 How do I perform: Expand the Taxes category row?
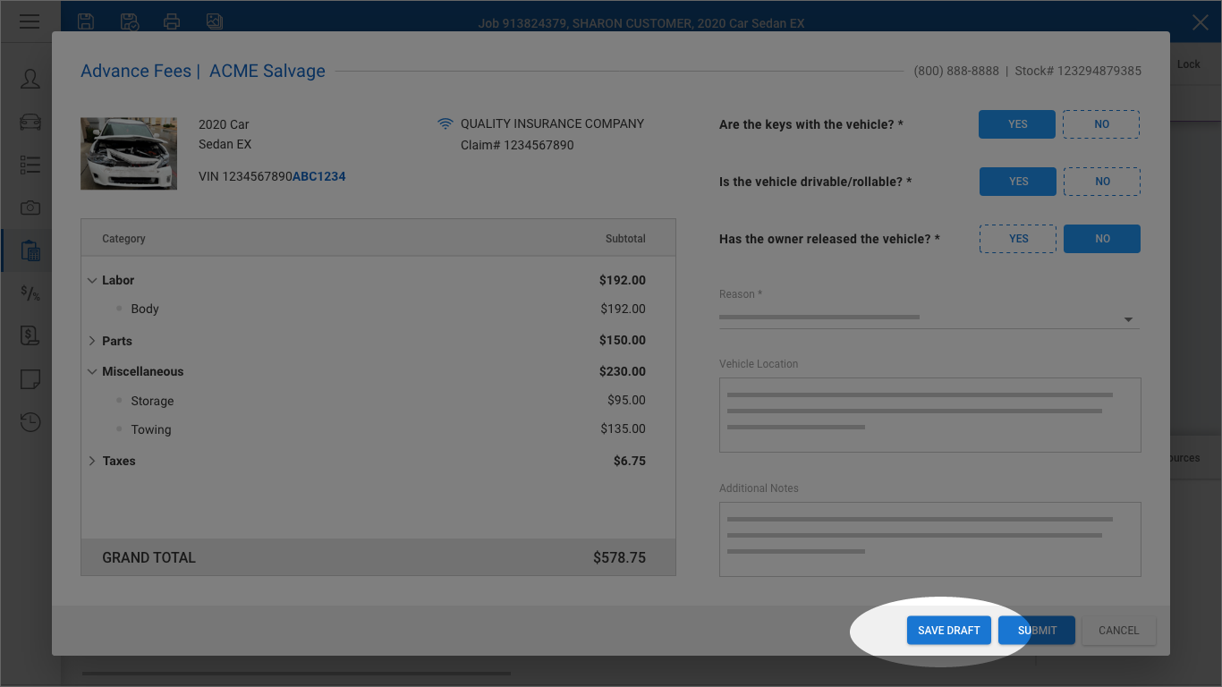coord(92,461)
